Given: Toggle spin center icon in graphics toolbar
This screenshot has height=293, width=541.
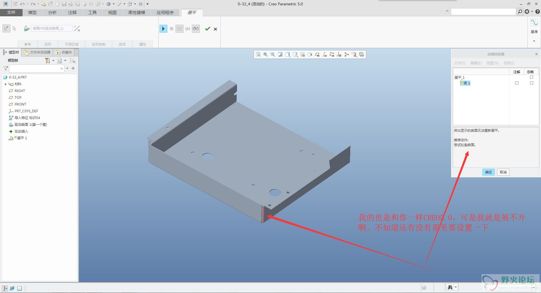Looking at the screenshot, I should [347, 55].
